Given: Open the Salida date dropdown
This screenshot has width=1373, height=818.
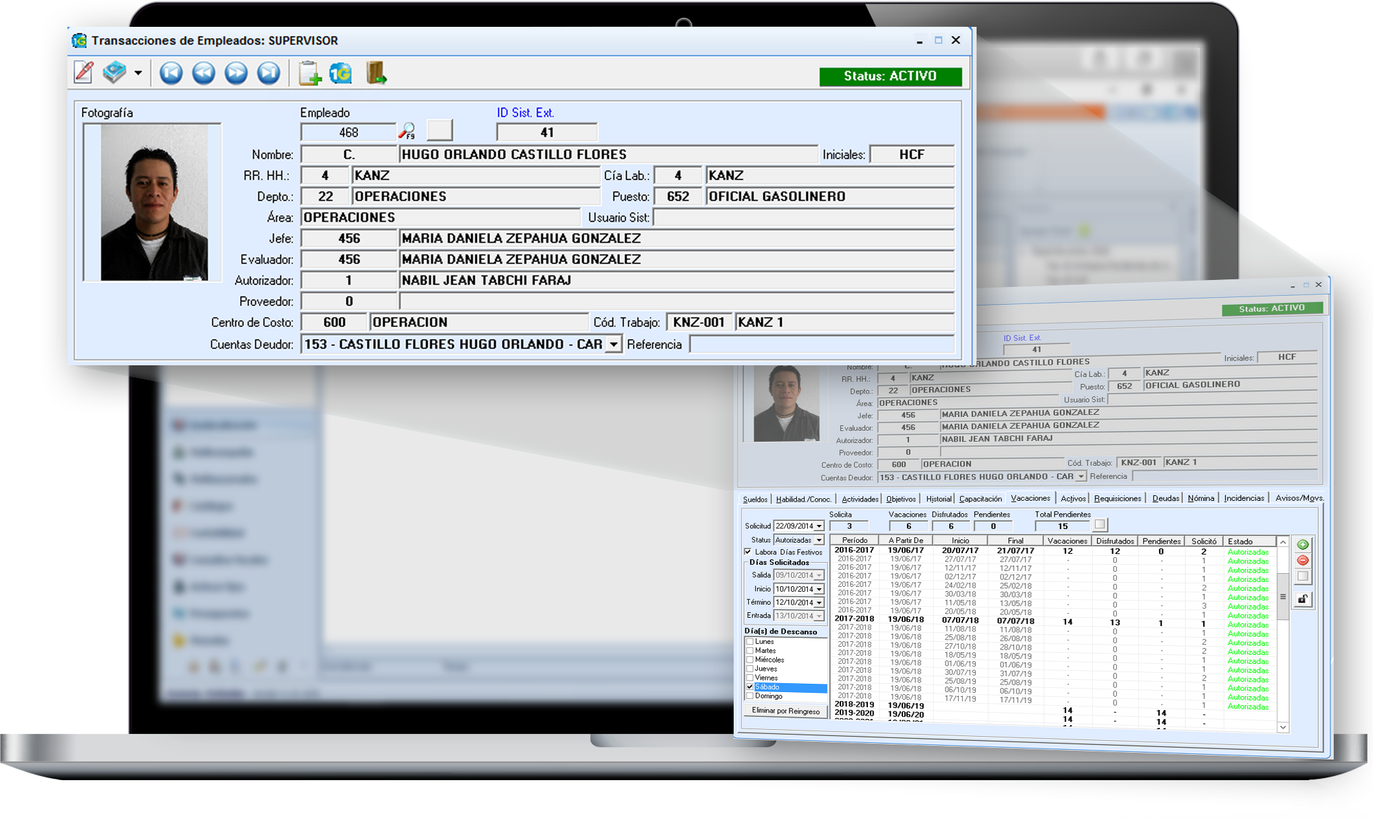Looking at the screenshot, I should point(819,576).
